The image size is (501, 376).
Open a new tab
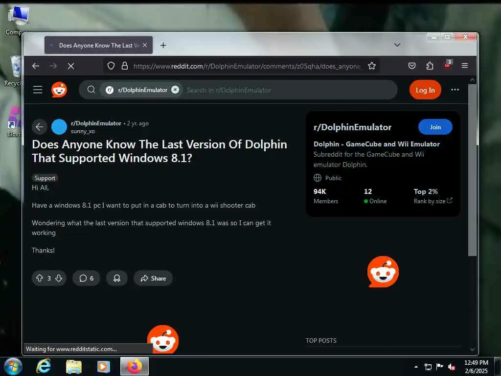pos(163,46)
